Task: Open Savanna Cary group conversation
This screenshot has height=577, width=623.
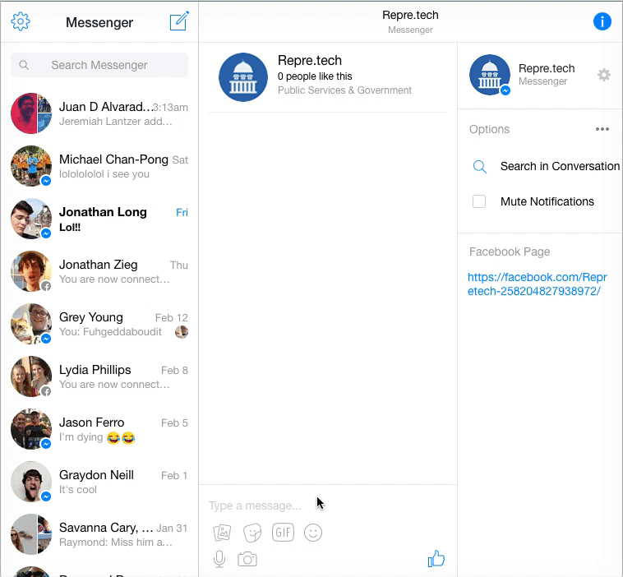Action: pos(99,534)
